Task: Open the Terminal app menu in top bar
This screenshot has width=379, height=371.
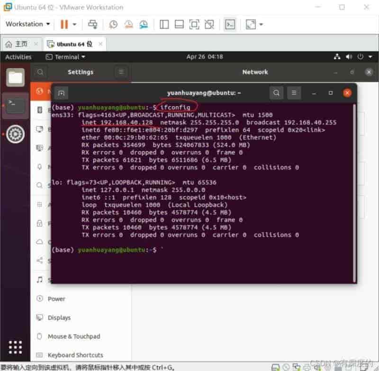Action: pyautogui.click(x=66, y=57)
